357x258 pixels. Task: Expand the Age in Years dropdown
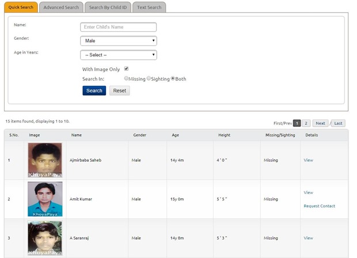coord(118,55)
